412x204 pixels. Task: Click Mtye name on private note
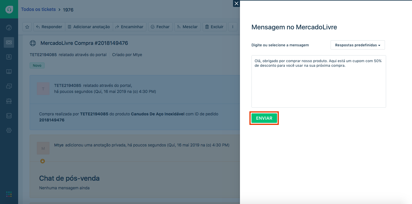point(59,145)
